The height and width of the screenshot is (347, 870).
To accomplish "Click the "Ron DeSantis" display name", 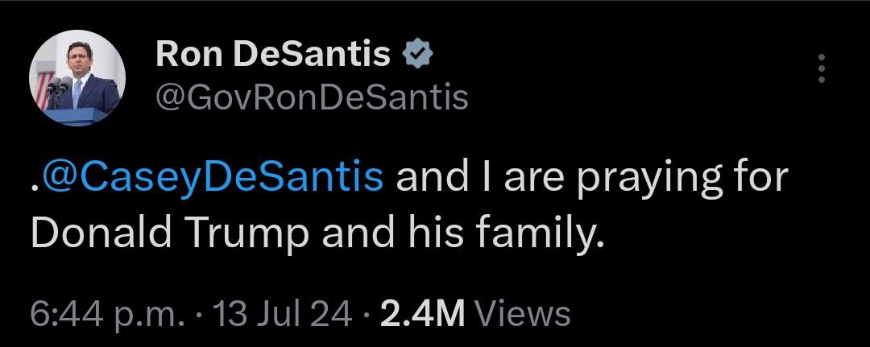I will tap(272, 55).
